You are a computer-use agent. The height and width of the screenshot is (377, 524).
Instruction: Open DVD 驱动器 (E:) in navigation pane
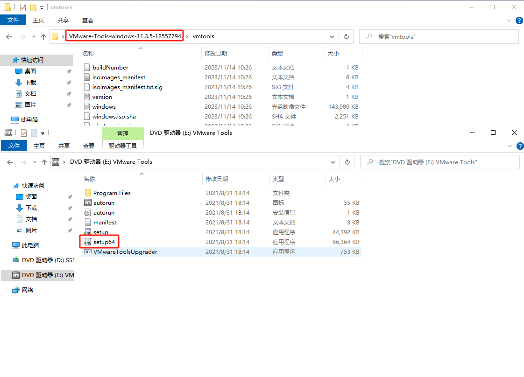[43, 275]
